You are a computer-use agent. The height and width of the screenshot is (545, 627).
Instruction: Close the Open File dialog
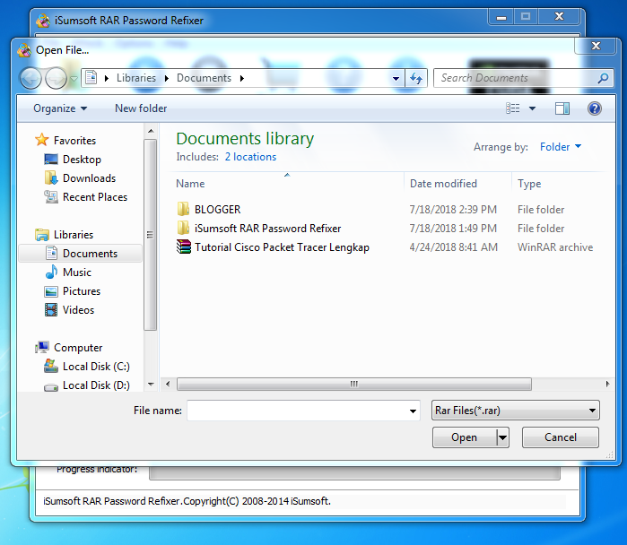596,46
